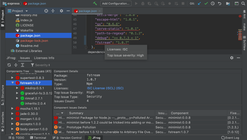Open the Ant side tool window

[244, 14]
